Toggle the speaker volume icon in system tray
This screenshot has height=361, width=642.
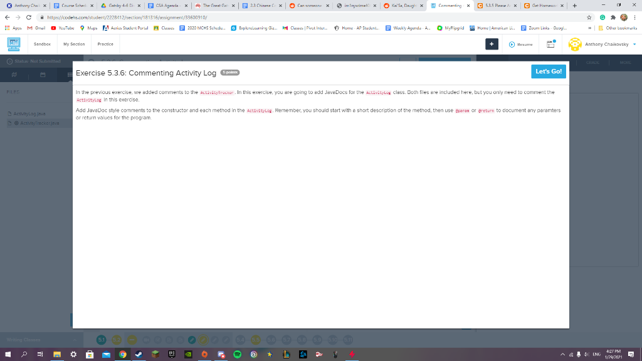586,355
